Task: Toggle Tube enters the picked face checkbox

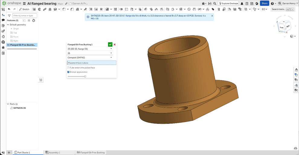Action: click(68, 68)
